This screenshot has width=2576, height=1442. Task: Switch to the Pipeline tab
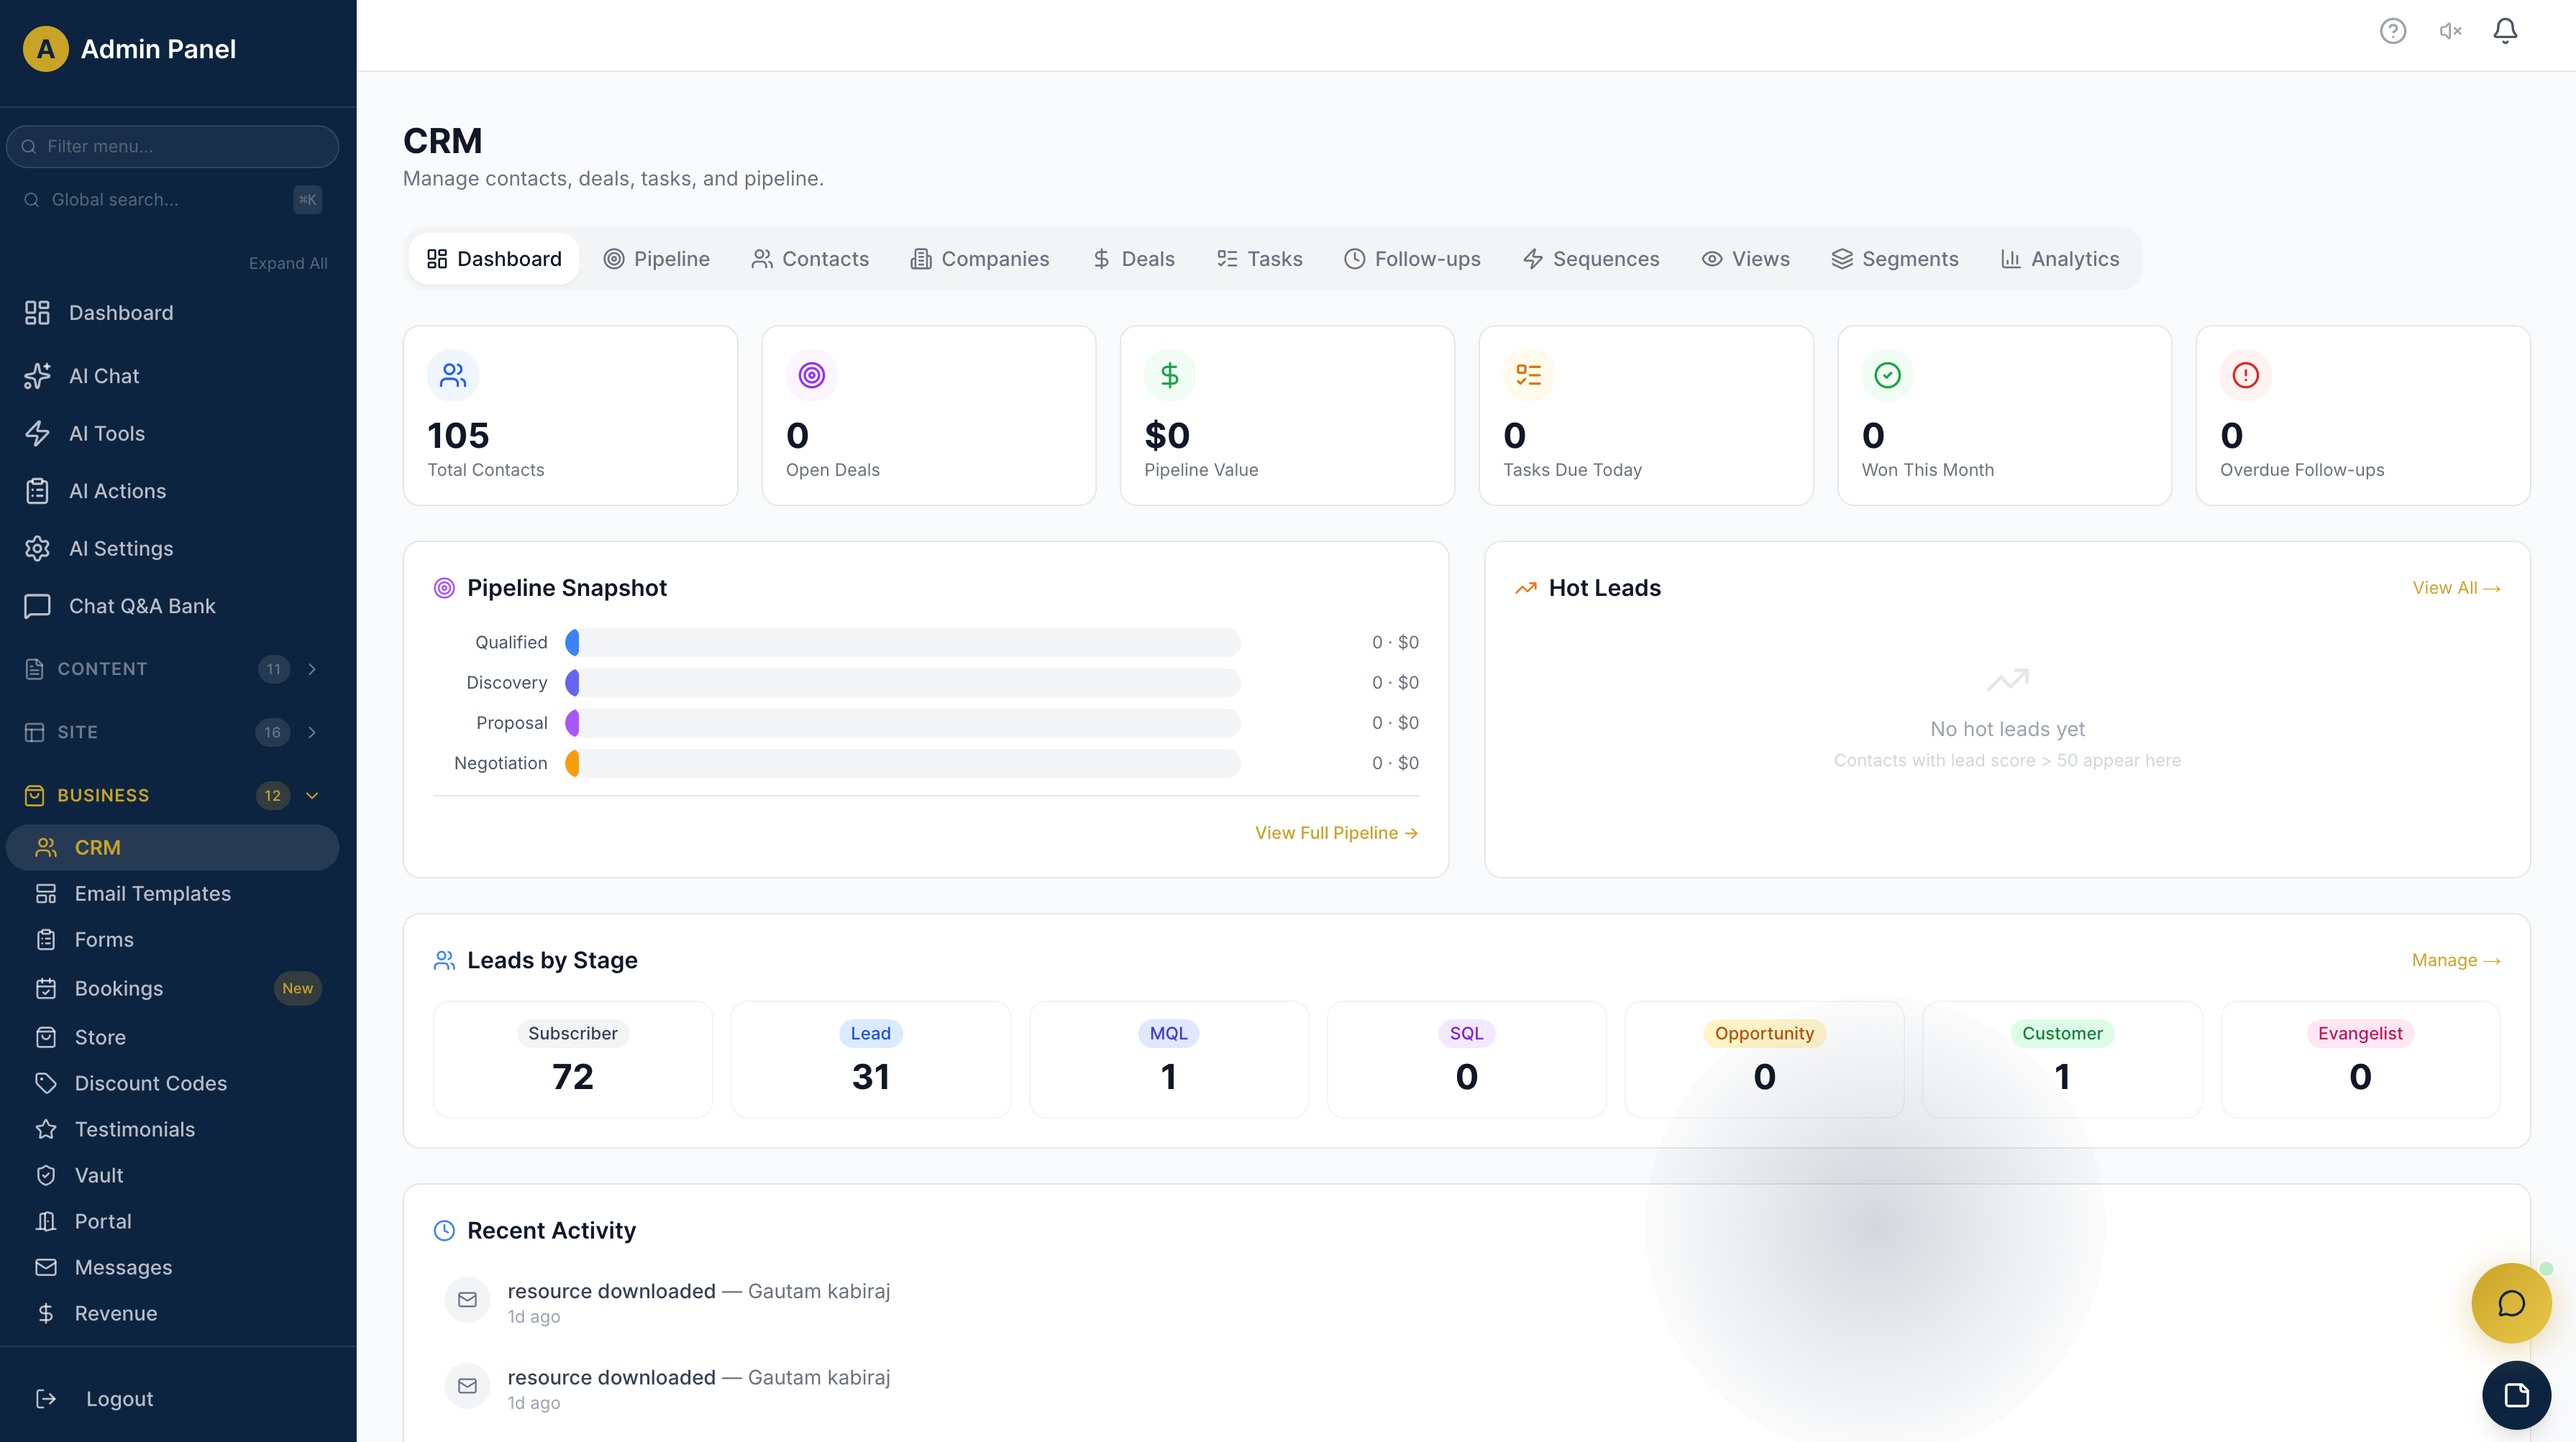(657, 259)
